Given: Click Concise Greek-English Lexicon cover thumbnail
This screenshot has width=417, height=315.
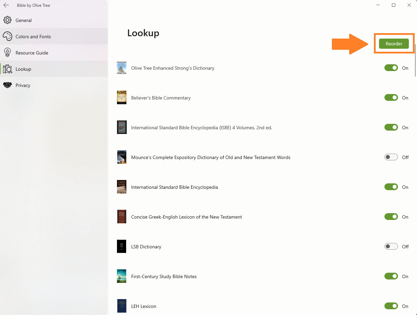Looking at the screenshot, I should 122,217.
